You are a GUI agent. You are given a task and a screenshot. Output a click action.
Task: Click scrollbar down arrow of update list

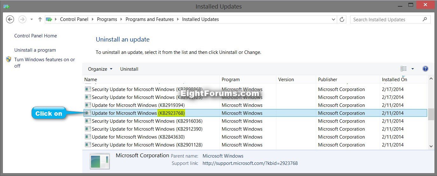tap(431, 146)
